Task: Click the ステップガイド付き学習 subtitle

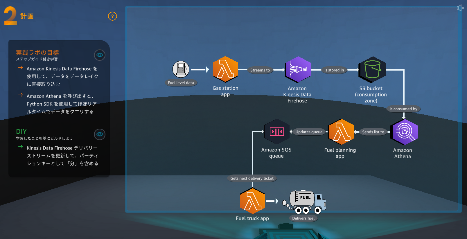Action: [x=37, y=59]
